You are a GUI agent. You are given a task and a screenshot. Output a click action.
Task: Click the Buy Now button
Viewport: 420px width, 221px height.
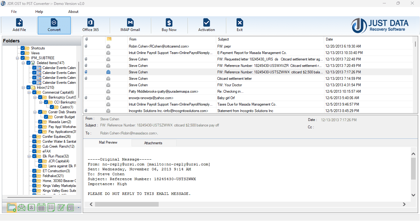(169, 25)
